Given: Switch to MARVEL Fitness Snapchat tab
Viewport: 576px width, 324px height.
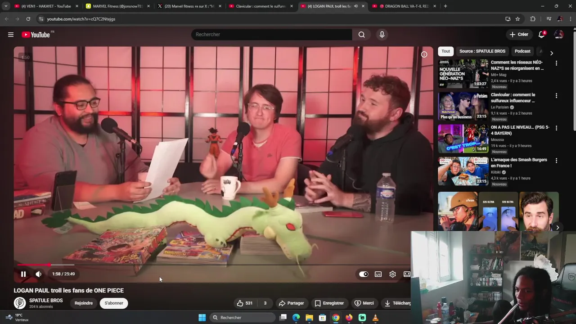Looking at the screenshot, I should (x=118, y=6).
